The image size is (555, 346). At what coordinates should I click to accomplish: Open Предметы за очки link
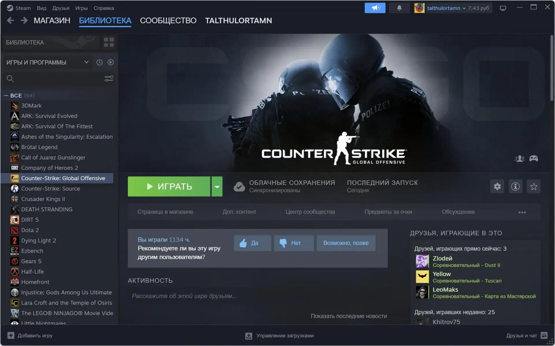[x=388, y=212]
